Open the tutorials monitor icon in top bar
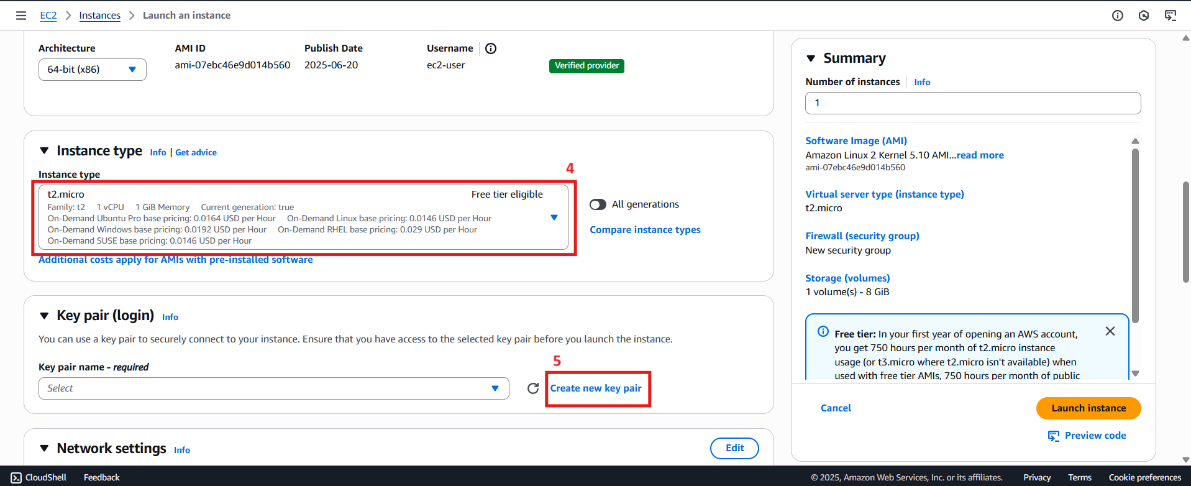Screen dimensions: 1191x486 point(1170,16)
